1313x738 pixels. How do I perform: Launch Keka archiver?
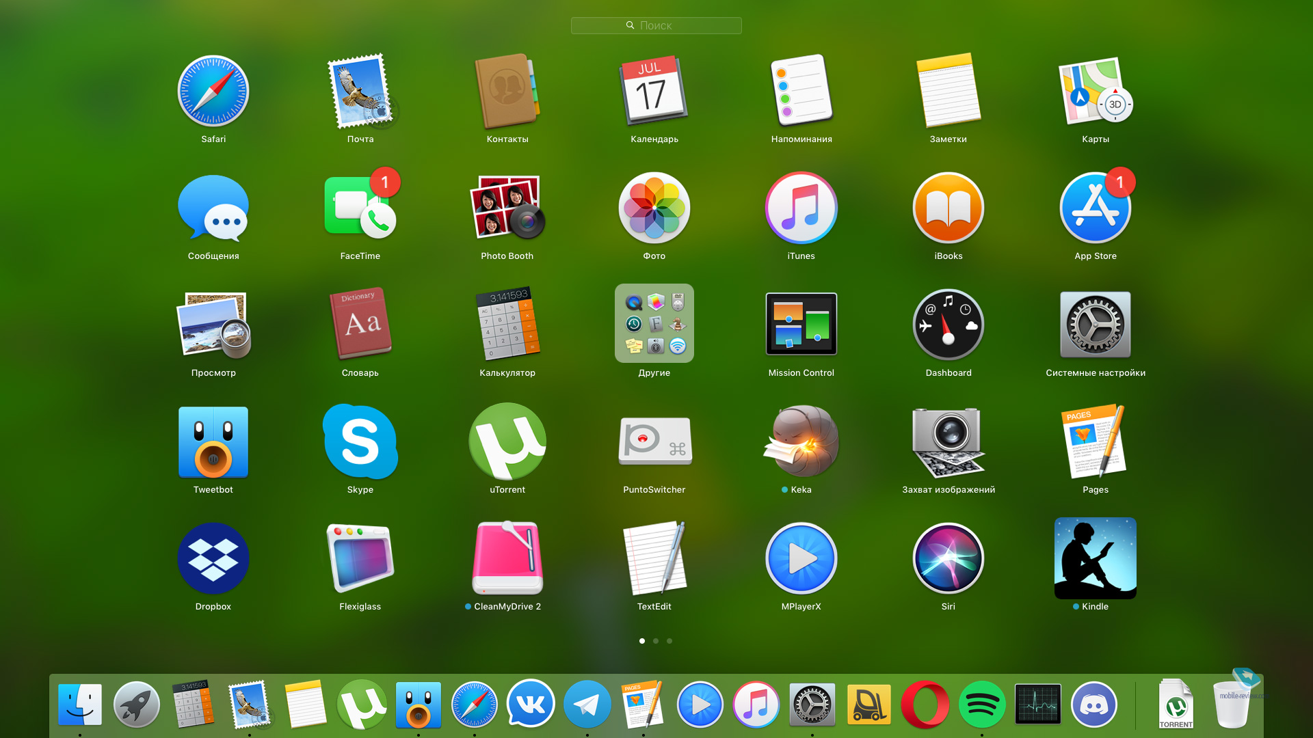point(801,441)
